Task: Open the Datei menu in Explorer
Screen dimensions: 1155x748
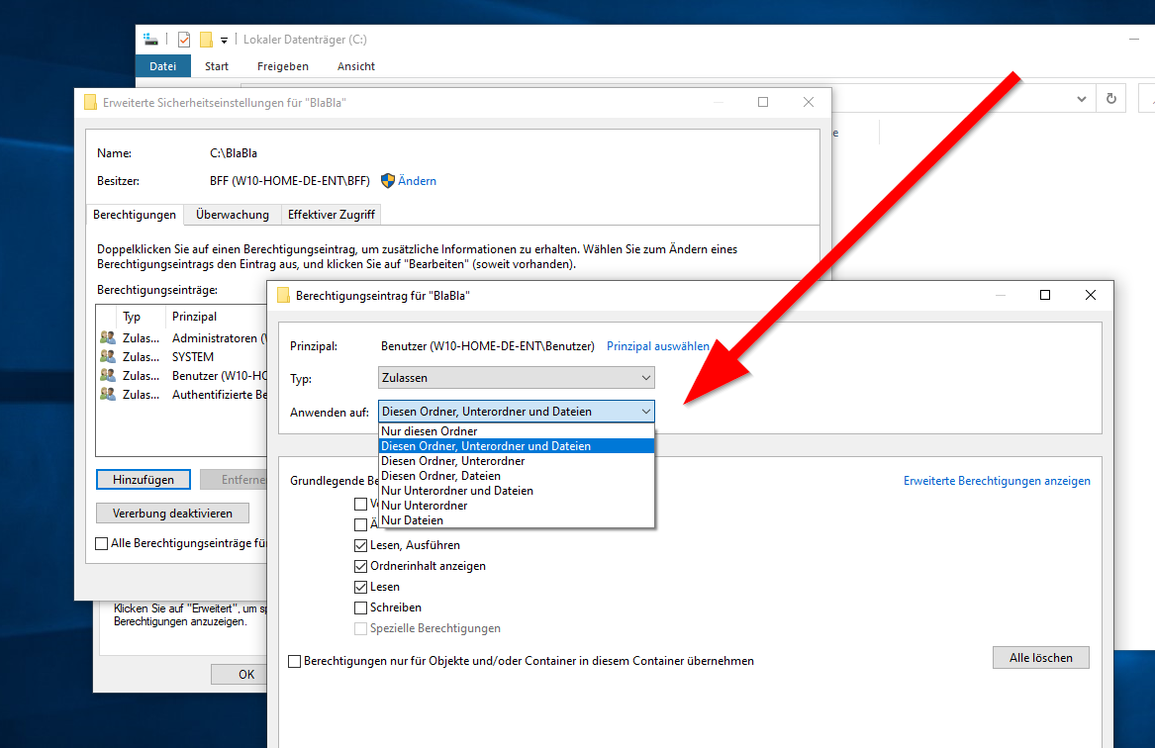Action: tap(162, 66)
